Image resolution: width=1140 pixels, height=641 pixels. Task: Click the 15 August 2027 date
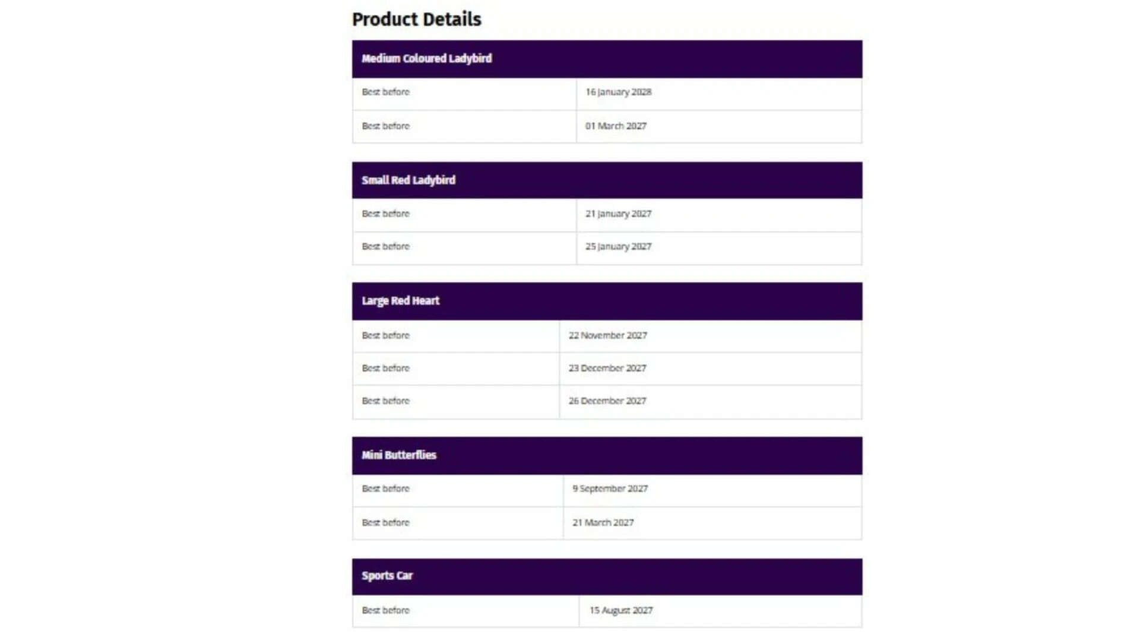click(x=620, y=610)
